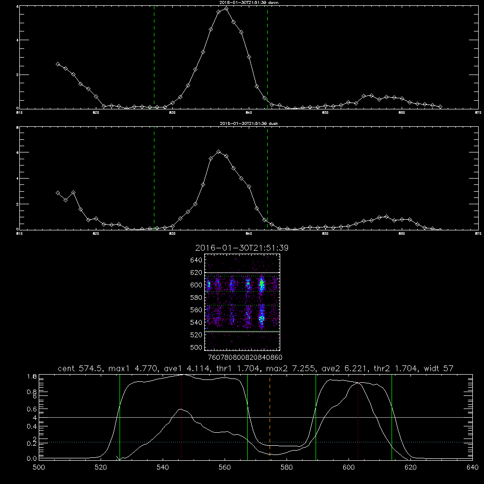Select the peak diamond marker in the dawn plot
The image size is (484, 484).
click(x=226, y=8)
